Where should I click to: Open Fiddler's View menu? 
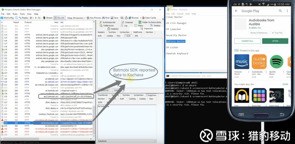click(x=29, y=14)
